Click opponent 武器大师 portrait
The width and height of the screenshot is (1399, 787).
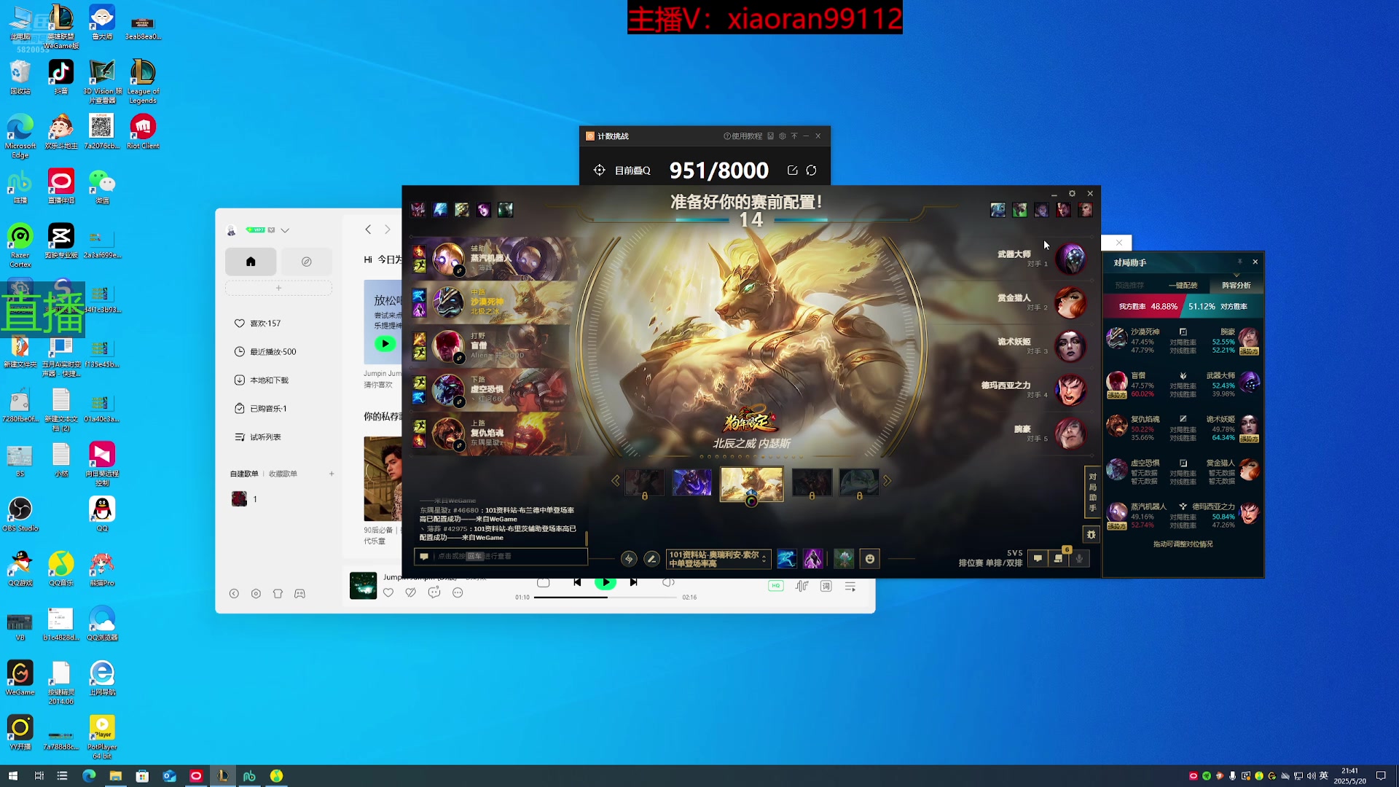[x=1070, y=259]
